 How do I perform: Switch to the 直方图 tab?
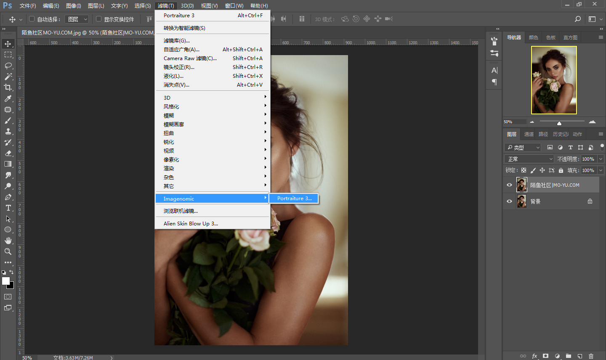[x=570, y=37]
